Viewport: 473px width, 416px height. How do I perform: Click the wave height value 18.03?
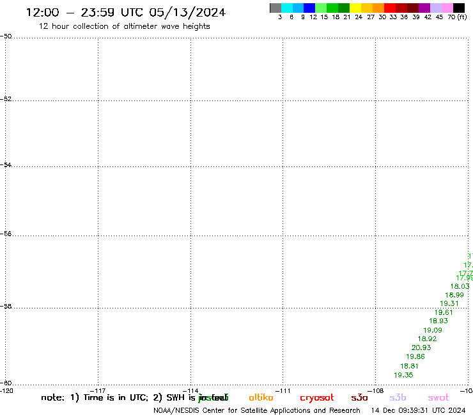[460, 286]
